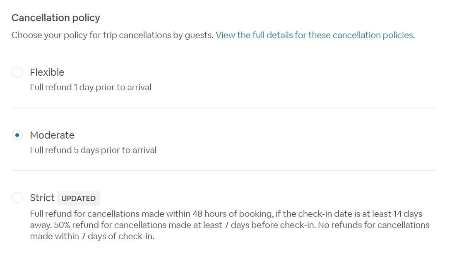Image resolution: width=469 pixels, height=259 pixels.
Task: Open the full cancellation policy details link
Action: point(315,35)
